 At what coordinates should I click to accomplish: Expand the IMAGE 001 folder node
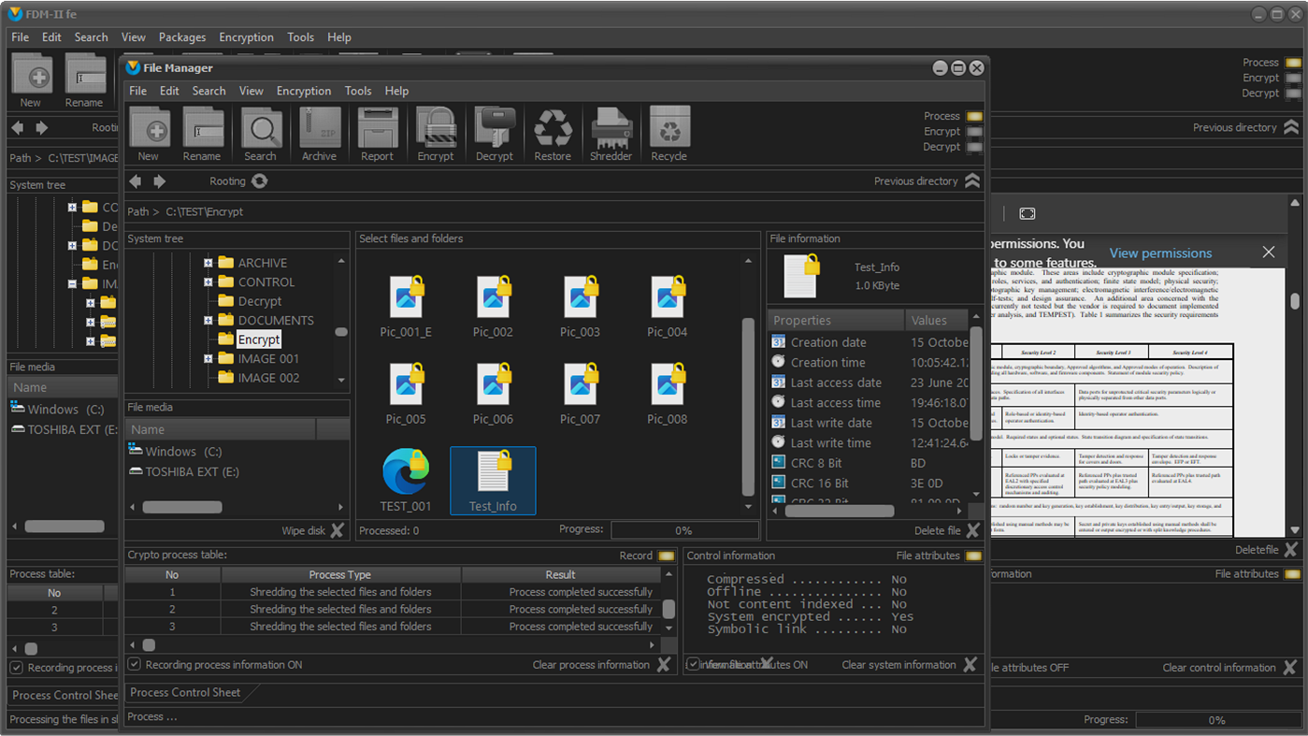(x=208, y=359)
